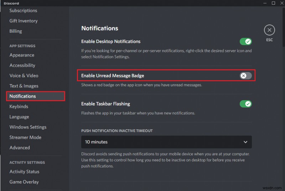This screenshot has height=191, width=285.
Task: Disable the Enable Taskbar Flashing switch
Action: (245, 104)
